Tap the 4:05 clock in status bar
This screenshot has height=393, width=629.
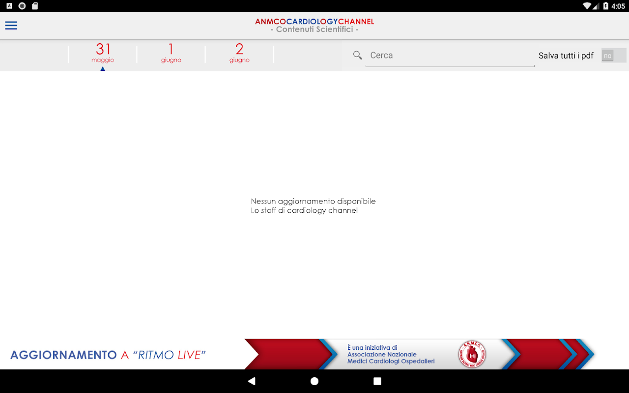[618, 6]
